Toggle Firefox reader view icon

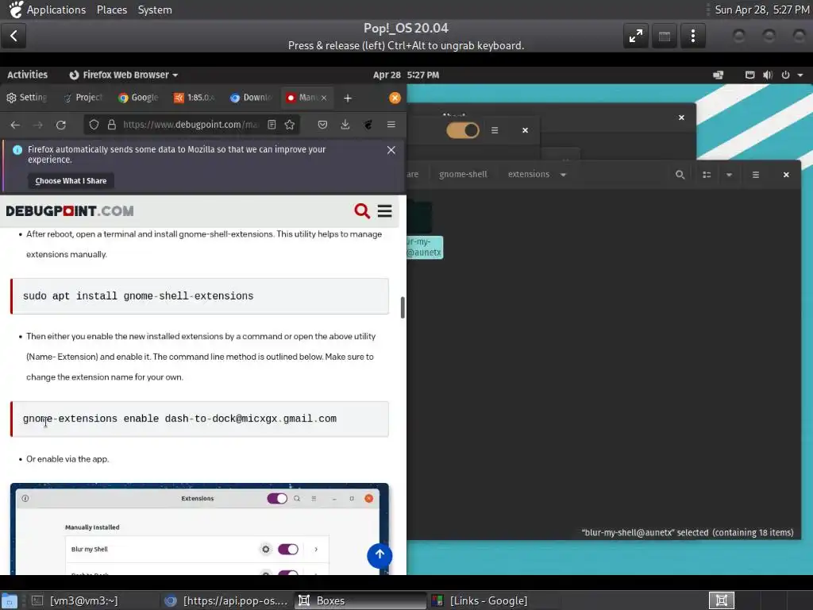[x=272, y=125]
